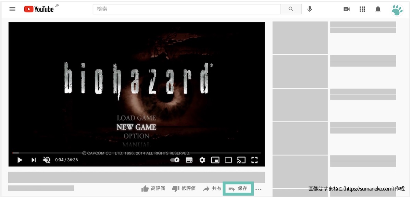This screenshot has width=411, height=198.
Task: Click the 0:04 / 36:36 time display
Action: tap(66, 160)
